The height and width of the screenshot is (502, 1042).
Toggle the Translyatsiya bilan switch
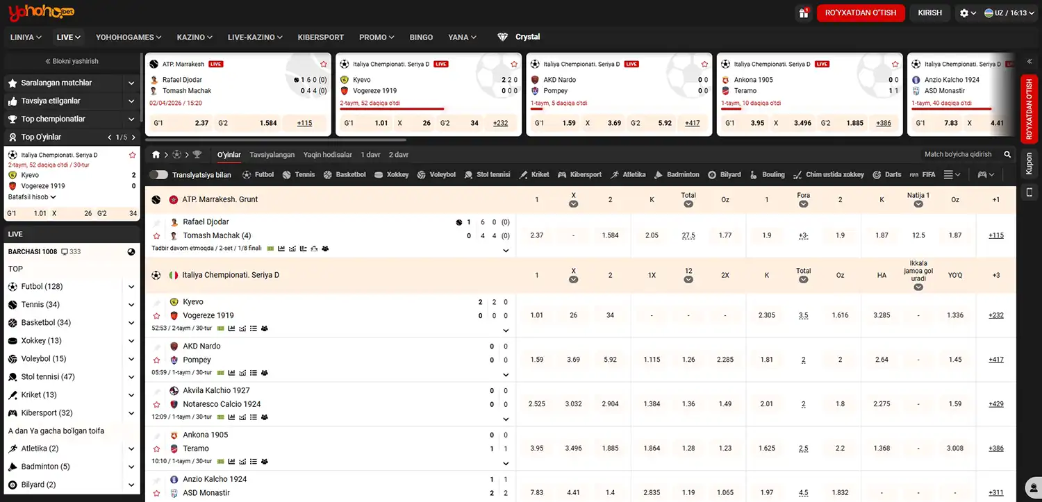pos(158,175)
